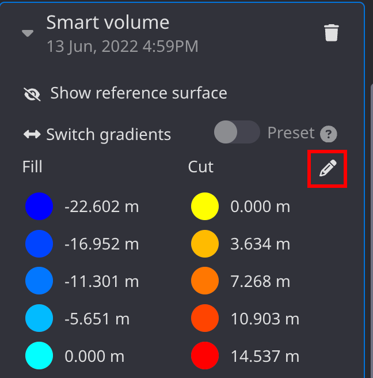Pick the -11.301 m fill color circle
This screenshot has height=378, width=373.
(x=39, y=282)
